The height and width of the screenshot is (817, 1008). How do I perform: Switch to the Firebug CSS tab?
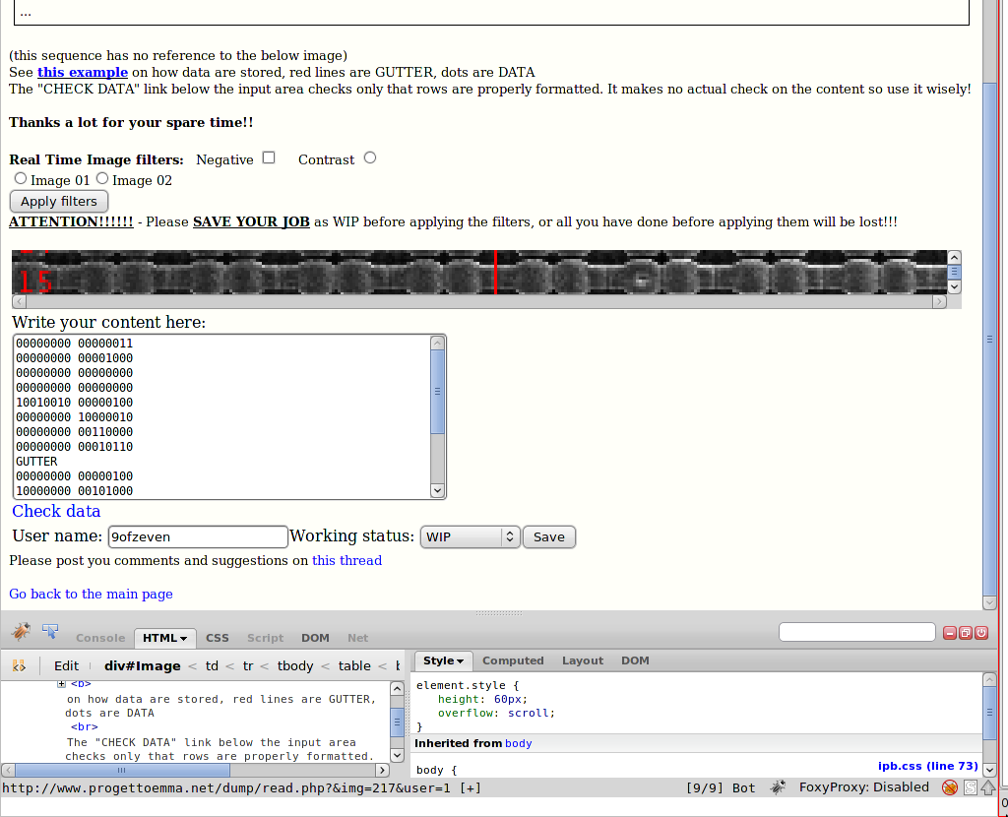[x=217, y=638]
